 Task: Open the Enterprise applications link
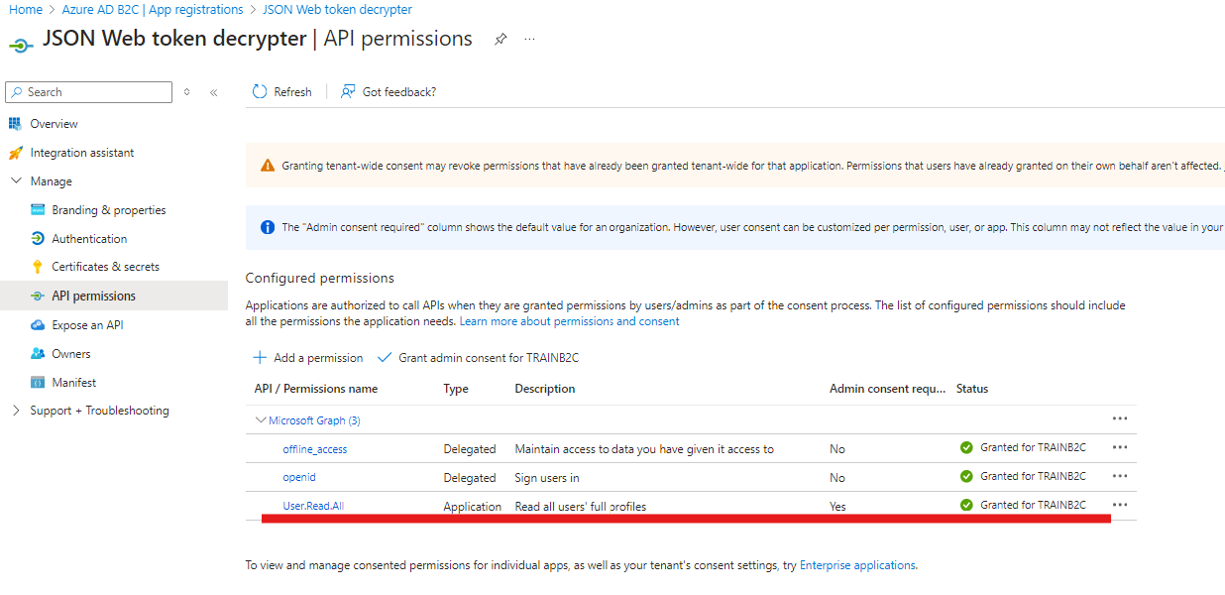[856, 564]
